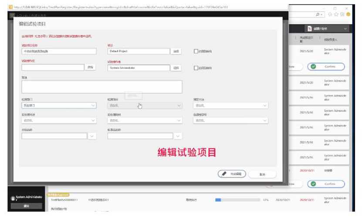Click the pencil icon on the finish-edit button
The image size is (362, 217).
224,173
